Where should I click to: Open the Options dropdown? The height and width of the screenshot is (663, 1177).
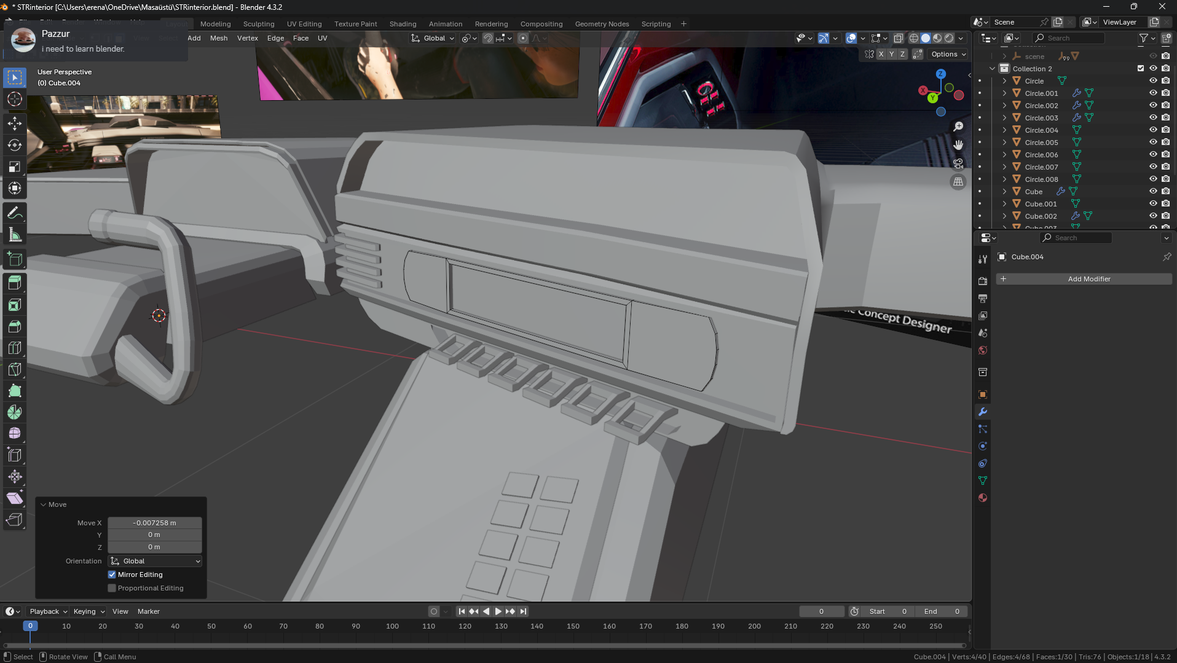(948, 54)
